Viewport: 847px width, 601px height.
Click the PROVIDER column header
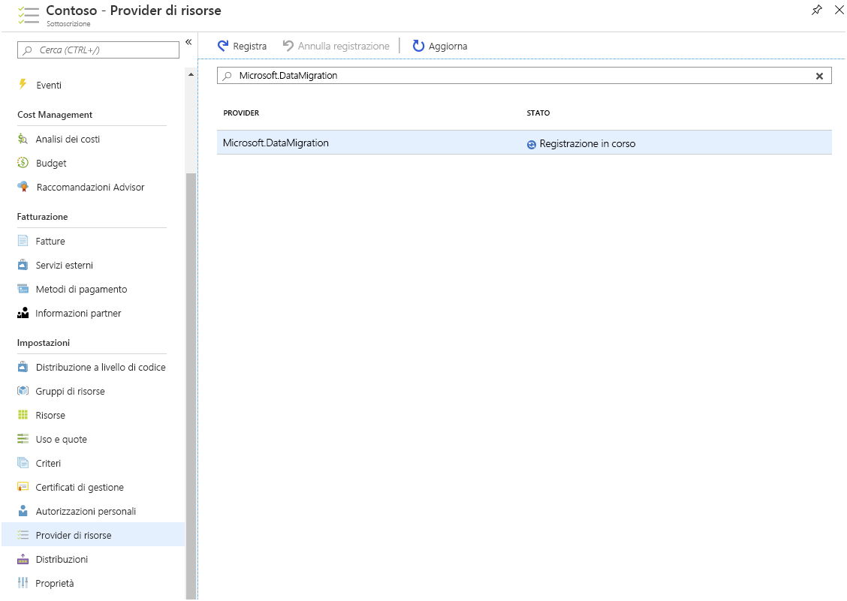click(241, 113)
